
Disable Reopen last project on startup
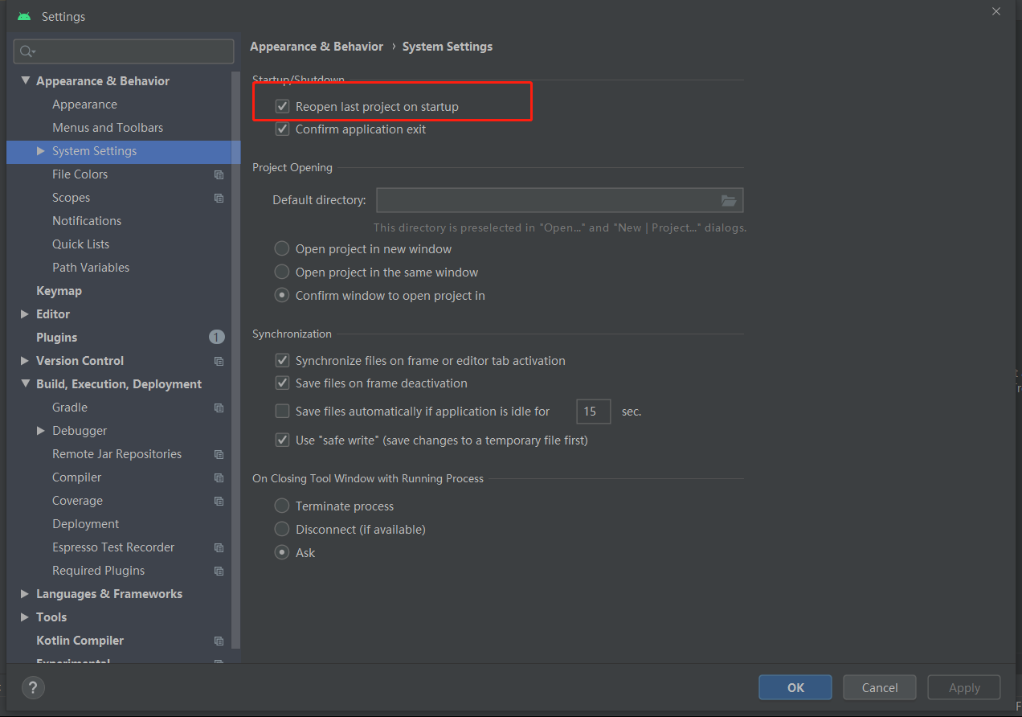pos(282,105)
